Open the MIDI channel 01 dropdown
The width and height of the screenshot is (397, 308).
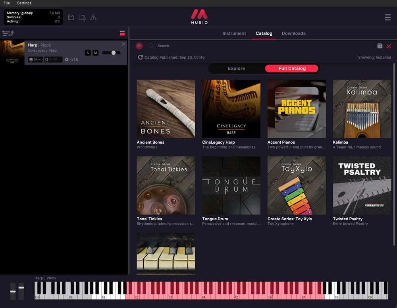coord(35,60)
